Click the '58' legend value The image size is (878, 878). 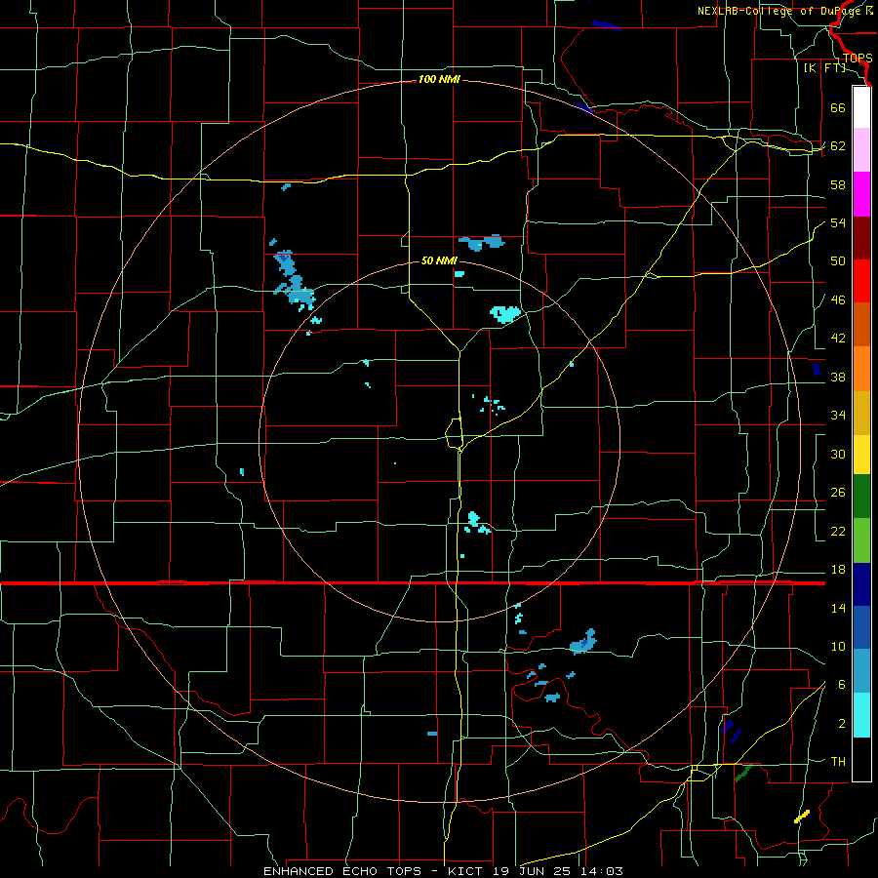click(838, 184)
